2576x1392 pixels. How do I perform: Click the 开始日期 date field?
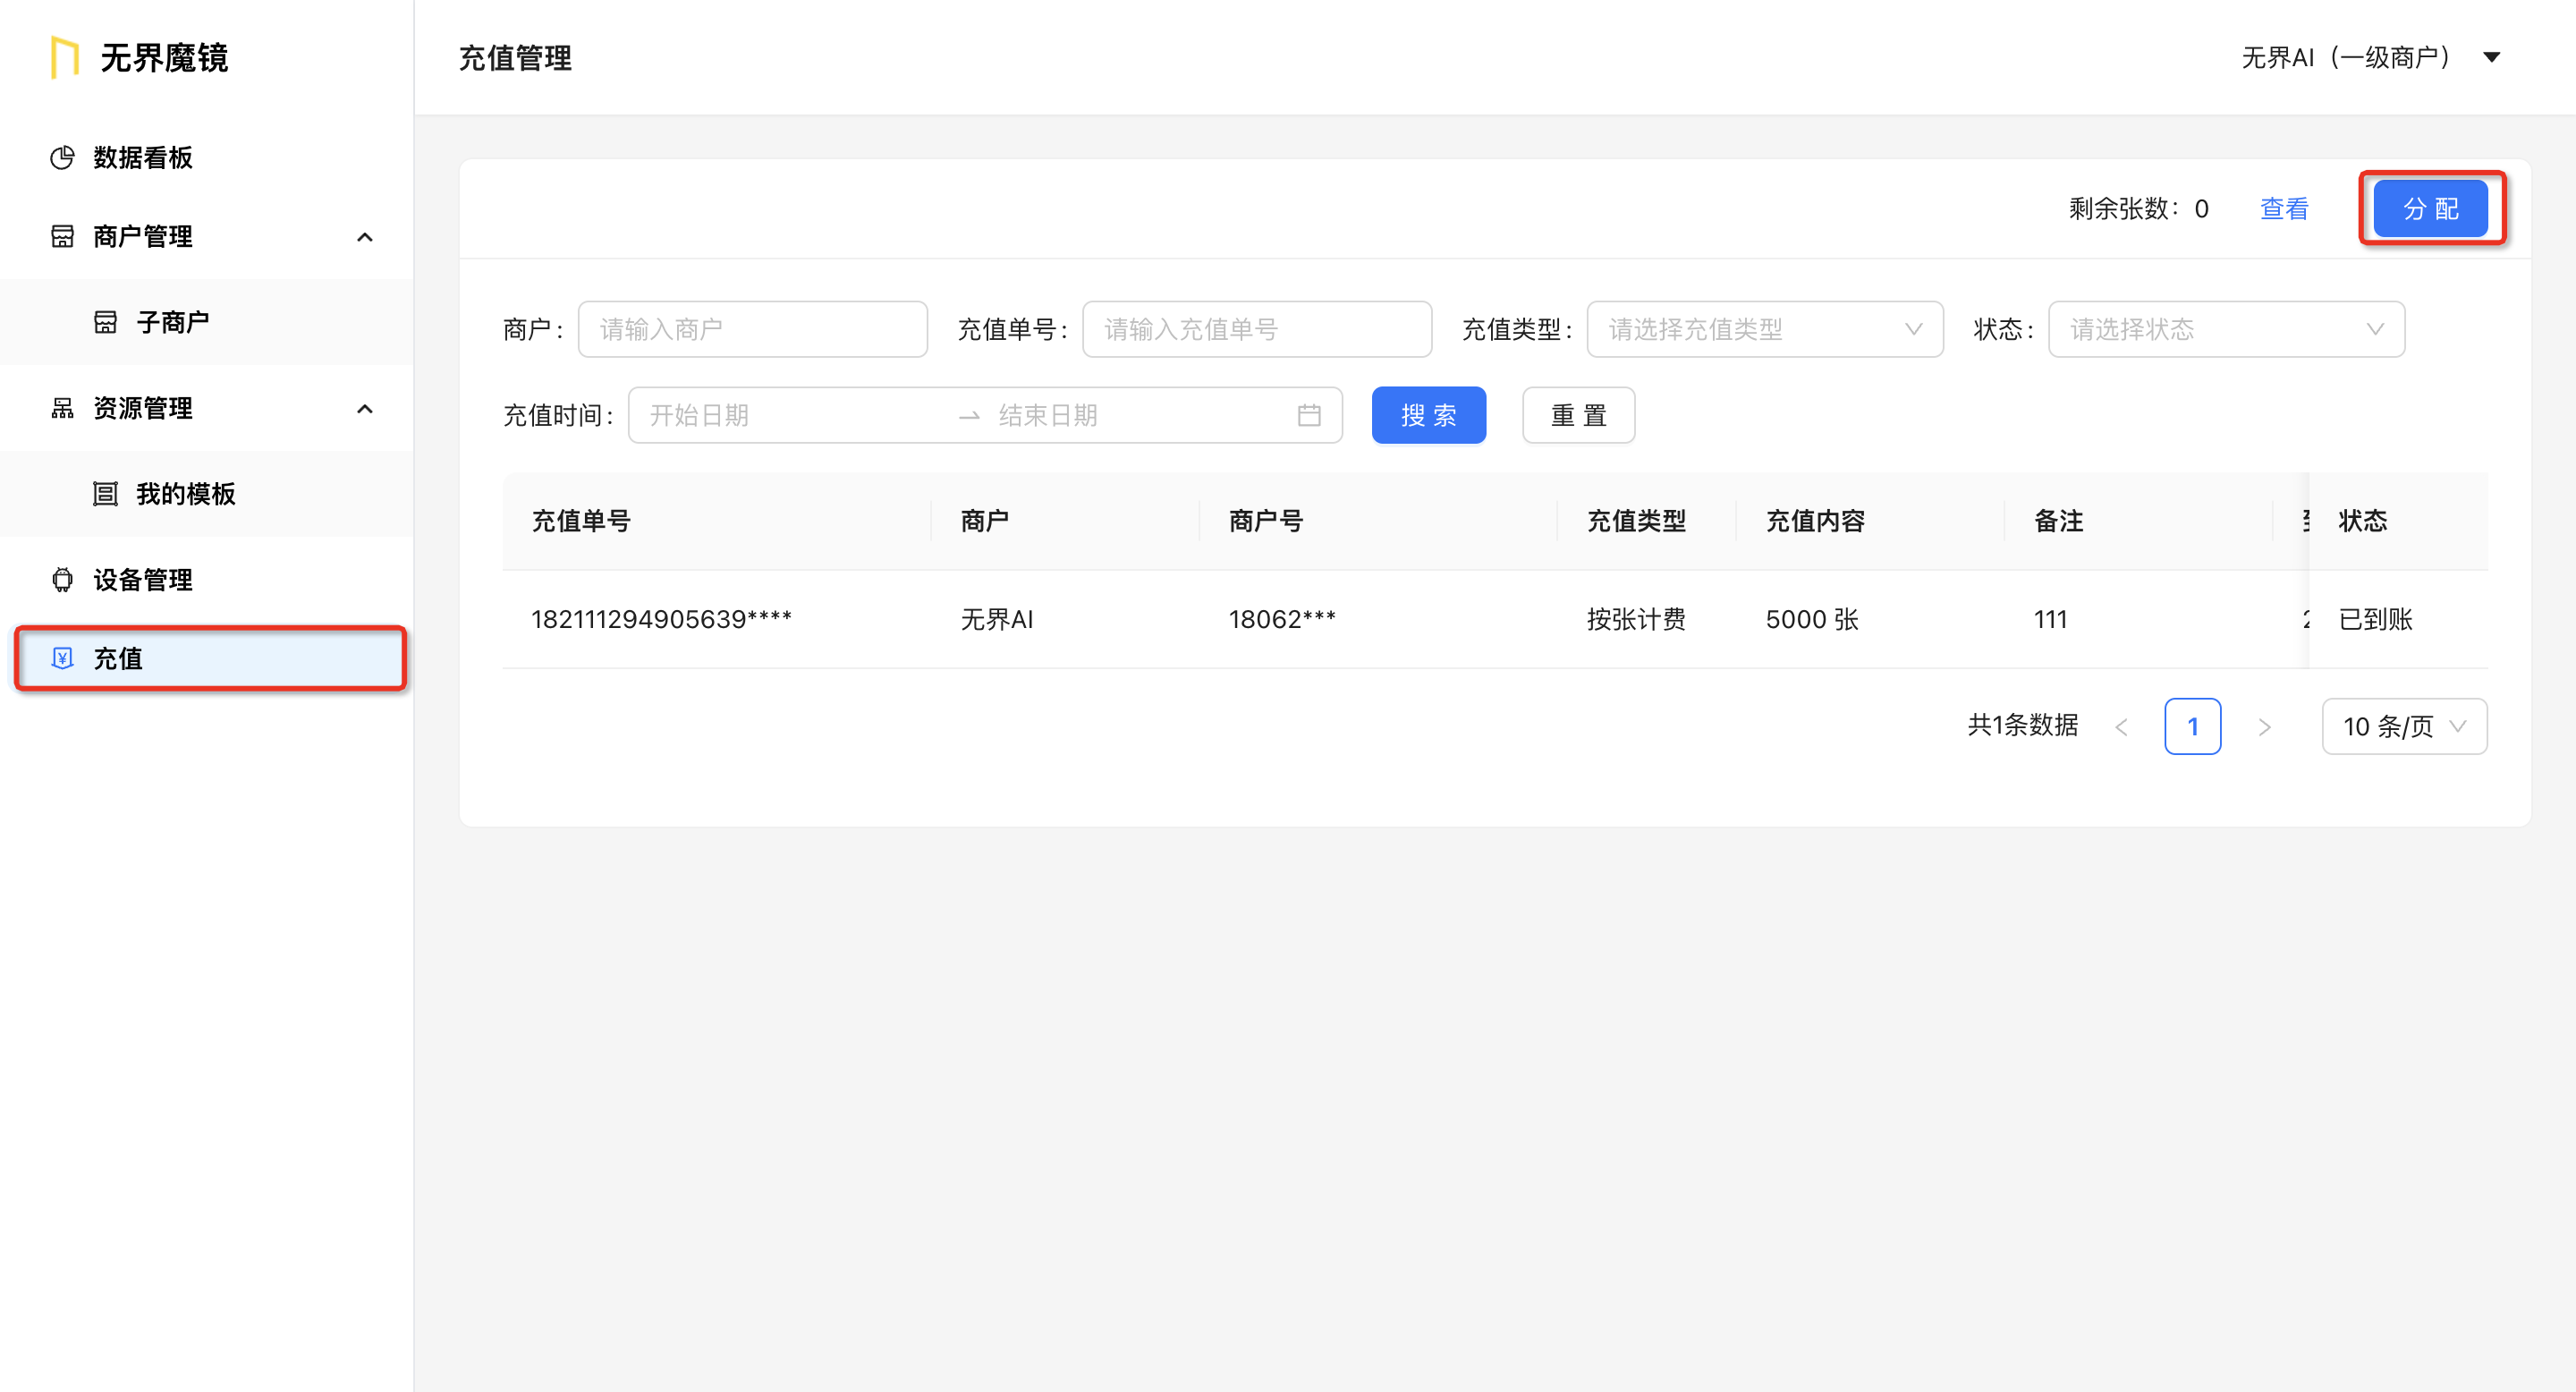[790, 415]
